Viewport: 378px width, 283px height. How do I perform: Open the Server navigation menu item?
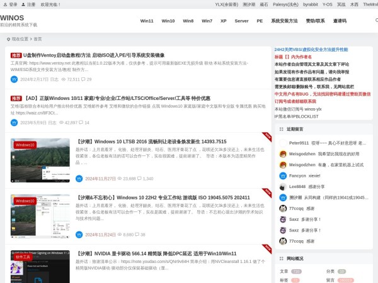coord(241,21)
